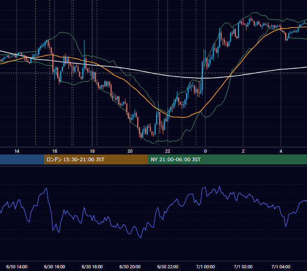This screenshot has height=271, width=307.
Task: Click the 4 hour axis label
Action: (x=281, y=151)
